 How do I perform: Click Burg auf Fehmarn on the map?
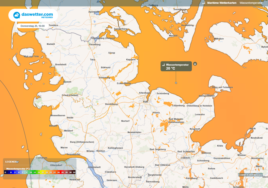222,87
